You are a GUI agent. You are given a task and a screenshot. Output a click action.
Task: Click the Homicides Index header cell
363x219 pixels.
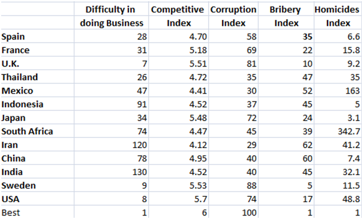[338, 16]
